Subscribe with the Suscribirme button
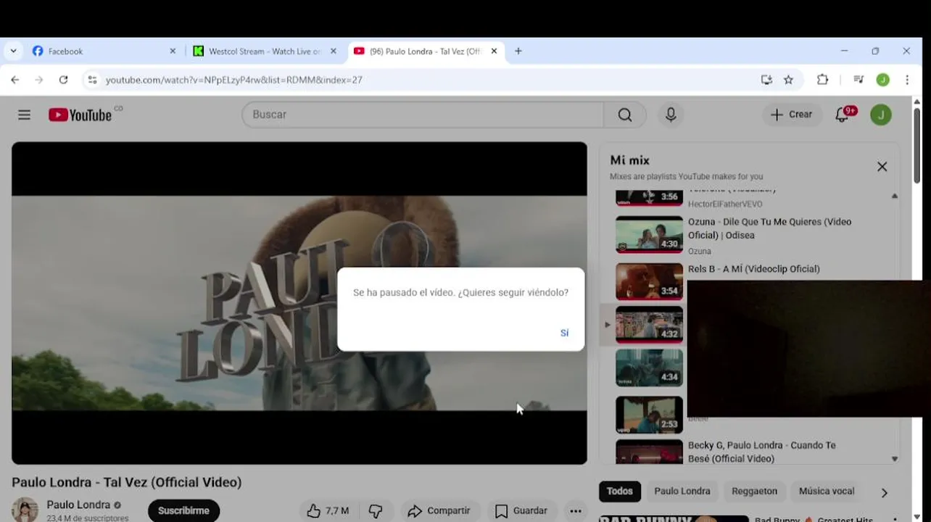 pos(183,510)
